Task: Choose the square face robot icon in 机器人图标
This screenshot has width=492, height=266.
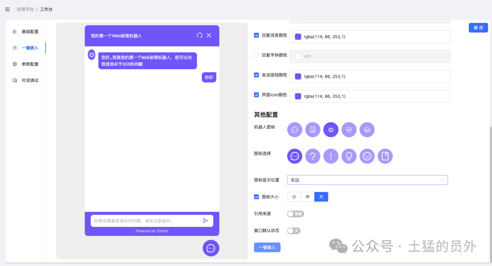Action: (313, 130)
